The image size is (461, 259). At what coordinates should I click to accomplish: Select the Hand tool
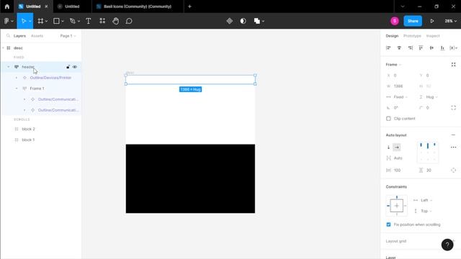(115, 21)
